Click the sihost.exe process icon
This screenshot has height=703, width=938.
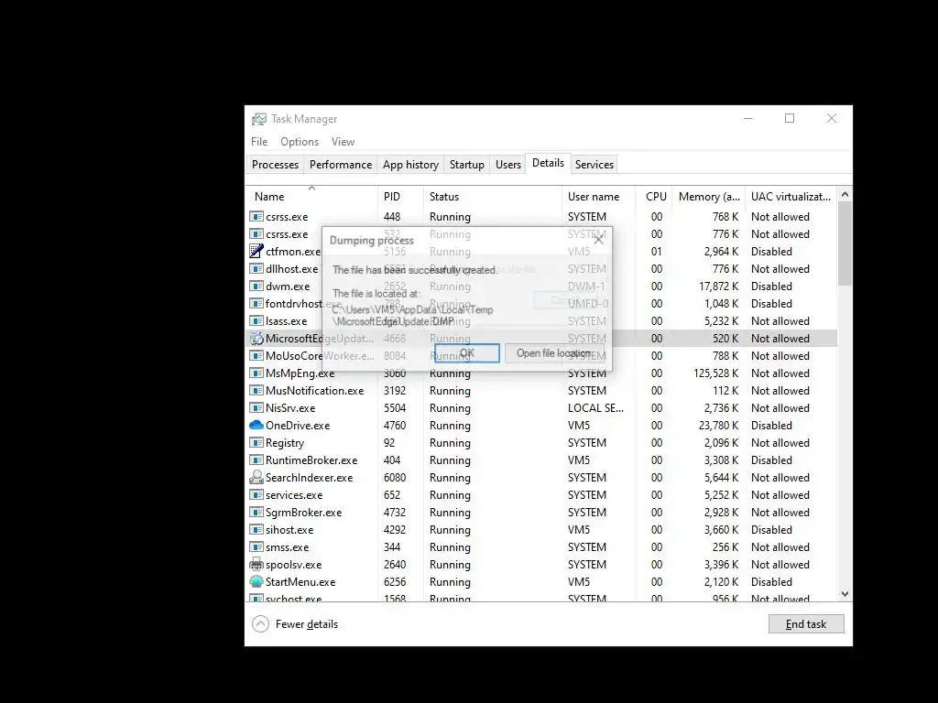(256, 529)
